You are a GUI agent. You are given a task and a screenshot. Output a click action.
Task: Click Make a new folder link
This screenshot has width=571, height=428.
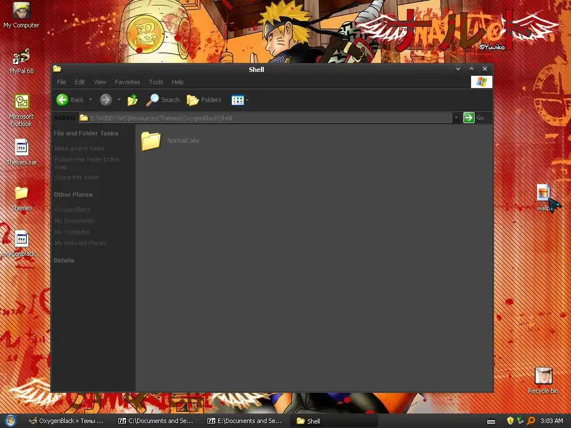click(x=80, y=148)
